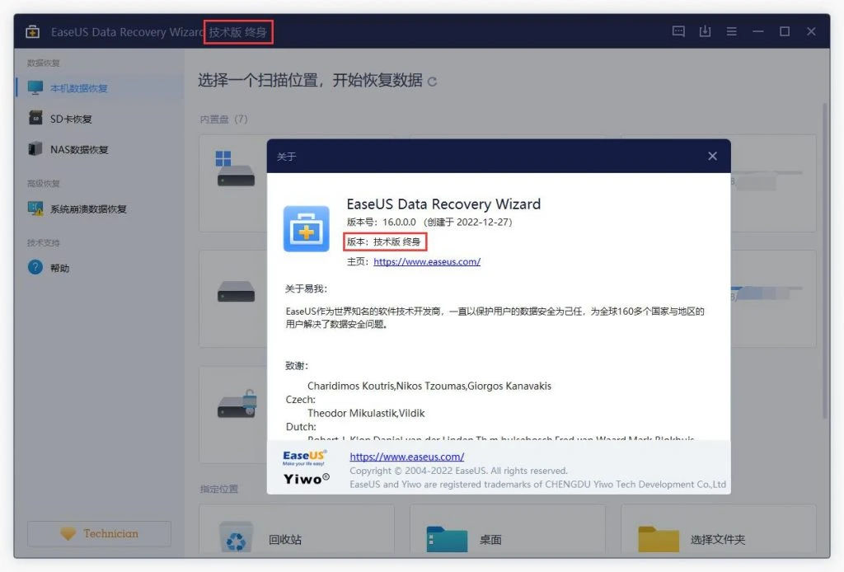Close the 关于 about dialog
The image size is (844, 572).
[x=712, y=157]
